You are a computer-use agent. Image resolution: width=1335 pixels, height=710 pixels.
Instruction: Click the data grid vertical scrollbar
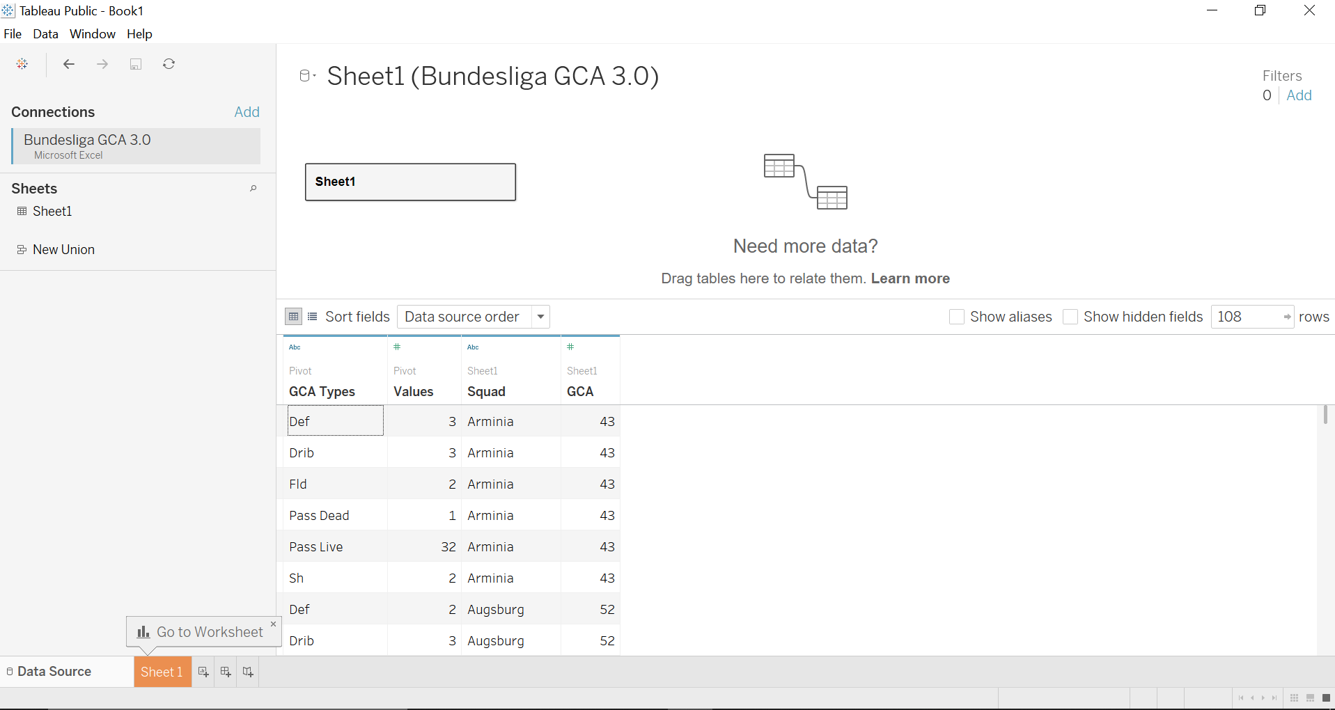pyautogui.click(x=1325, y=415)
